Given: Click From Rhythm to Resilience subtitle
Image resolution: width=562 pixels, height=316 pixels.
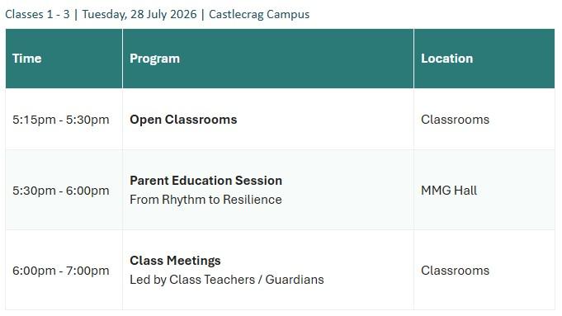Looking at the screenshot, I should [x=205, y=200].
